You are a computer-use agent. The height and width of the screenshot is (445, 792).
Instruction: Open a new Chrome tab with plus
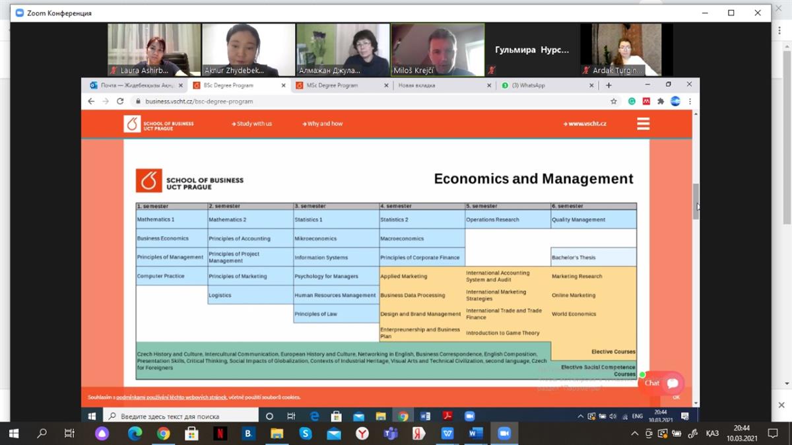(x=609, y=85)
